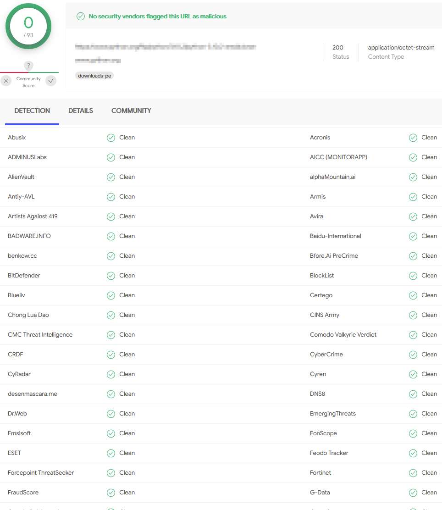Click the Forcepoint ThreatSeeker vendor name
442x510 pixels.
[41, 472]
